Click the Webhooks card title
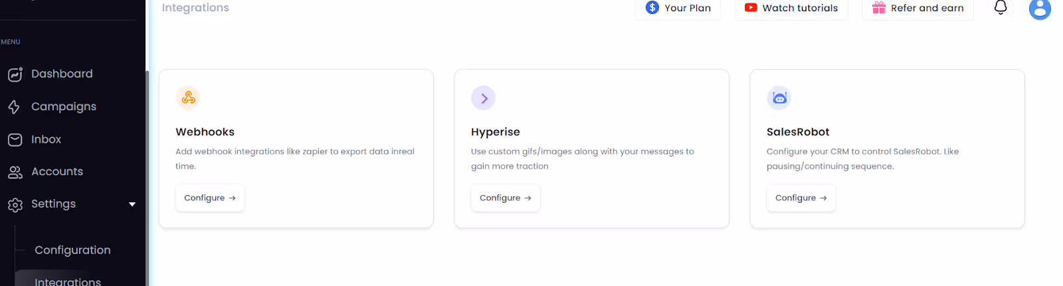 click(205, 132)
